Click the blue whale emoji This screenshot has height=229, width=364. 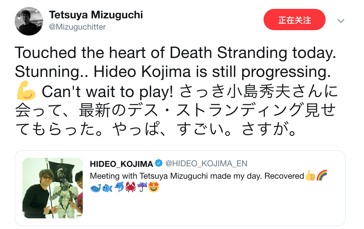tap(95, 188)
